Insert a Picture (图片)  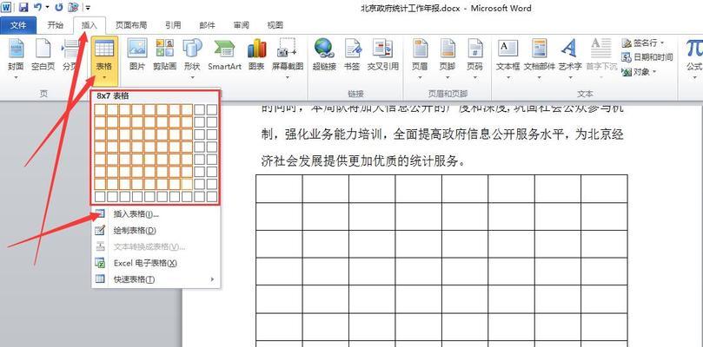click(x=137, y=55)
